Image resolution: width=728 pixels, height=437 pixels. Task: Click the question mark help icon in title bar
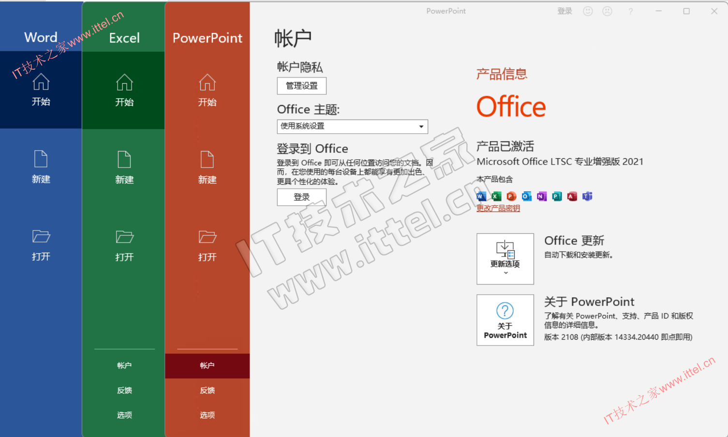630,11
